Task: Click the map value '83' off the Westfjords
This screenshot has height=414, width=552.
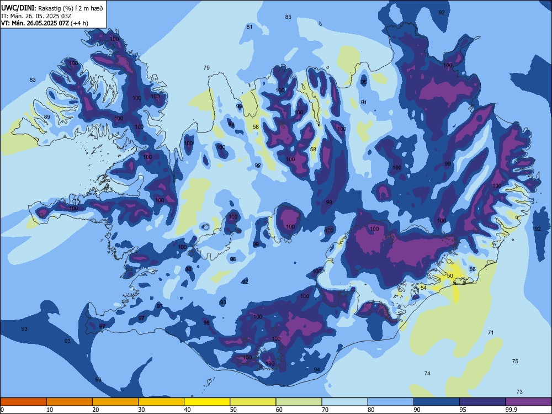Action: tap(33, 80)
